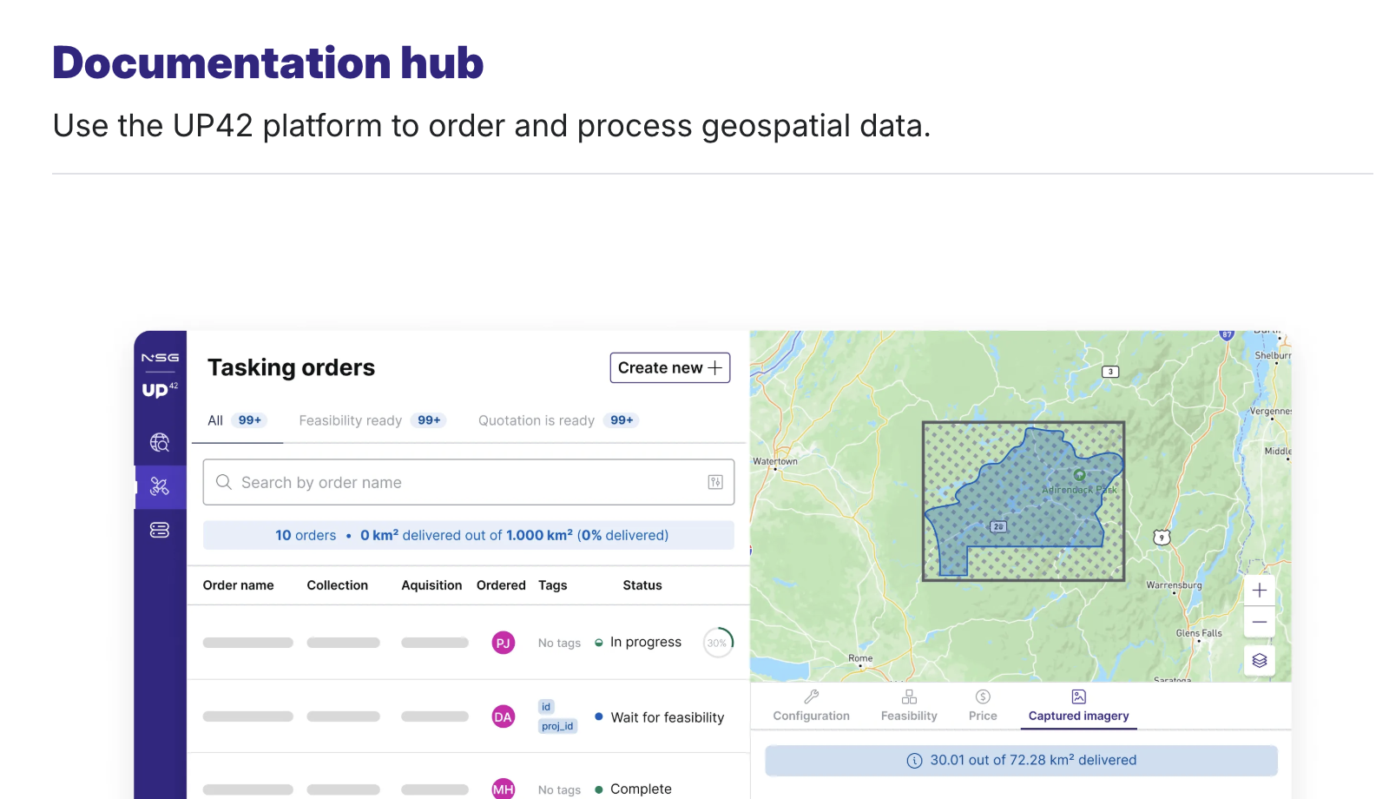Select the Captured imagery tab
This screenshot has width=1389, height=799.
click(x=1079, y=706)
